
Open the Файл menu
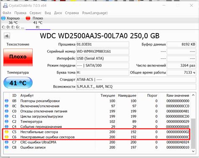click(x=7, y=13)
